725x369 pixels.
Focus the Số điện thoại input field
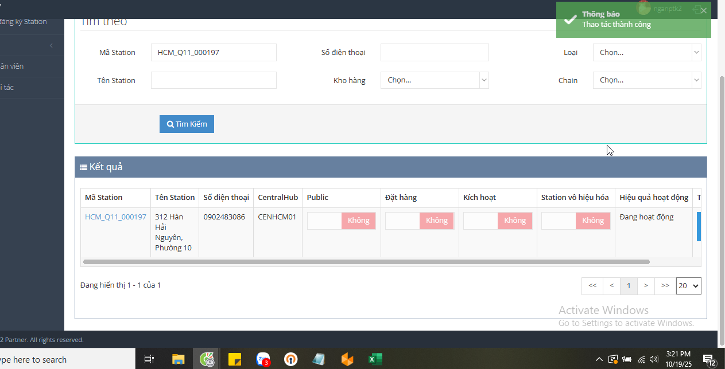click(x=435, y=52)
